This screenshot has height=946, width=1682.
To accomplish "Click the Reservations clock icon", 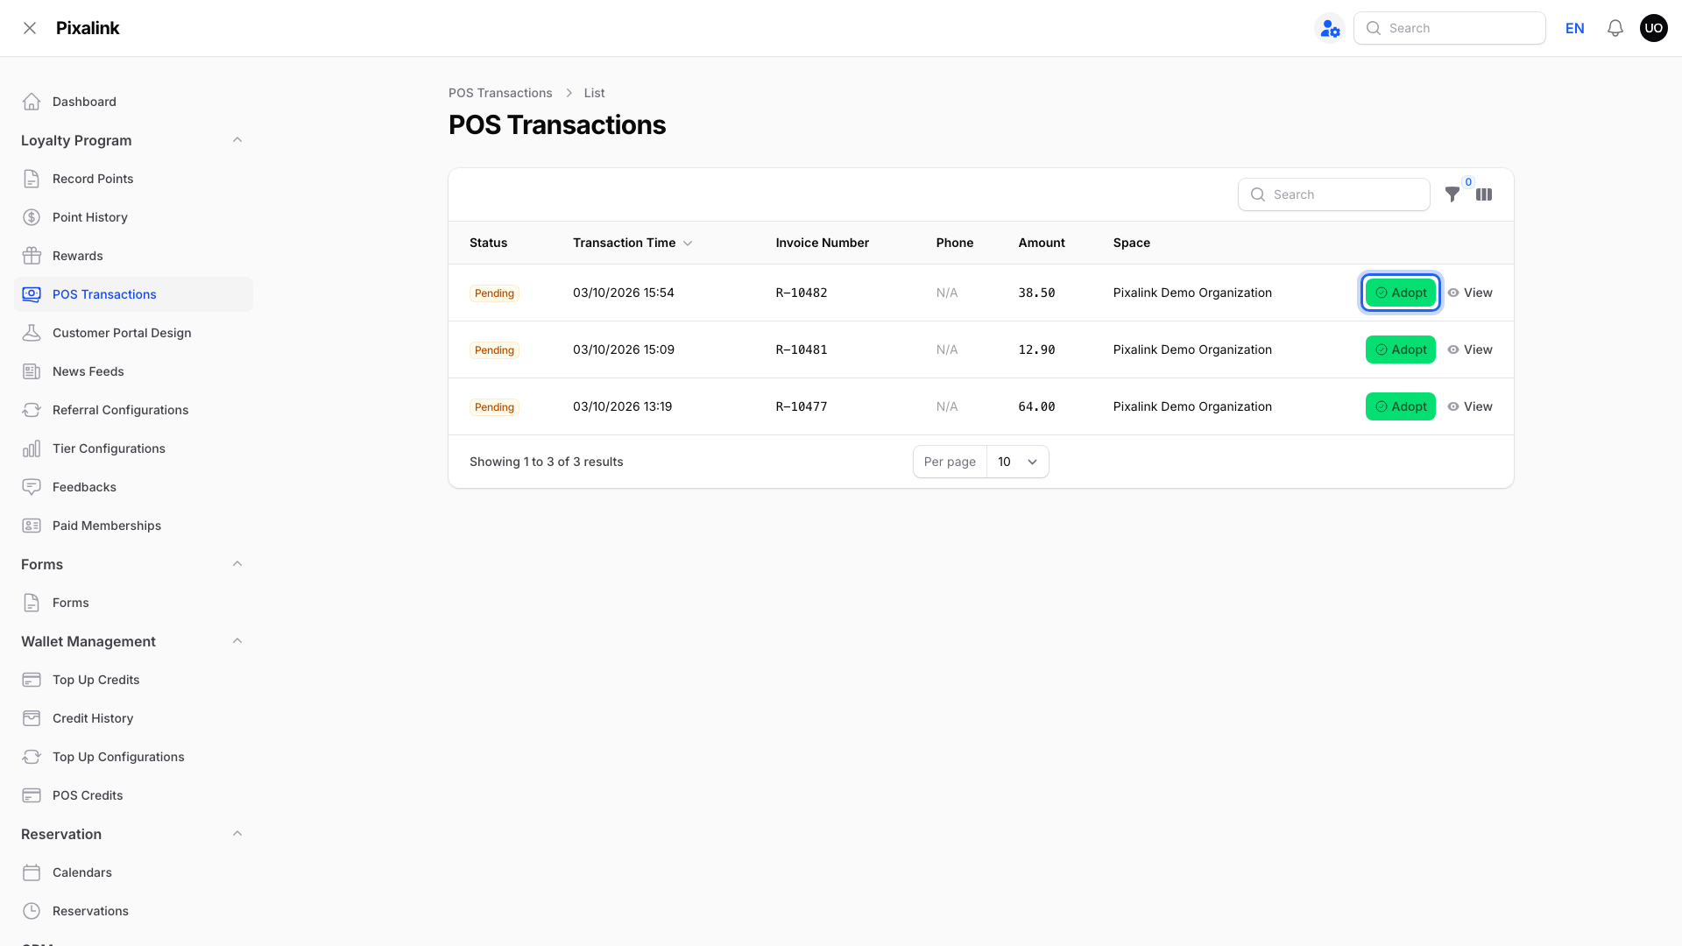I will [32, 911].
